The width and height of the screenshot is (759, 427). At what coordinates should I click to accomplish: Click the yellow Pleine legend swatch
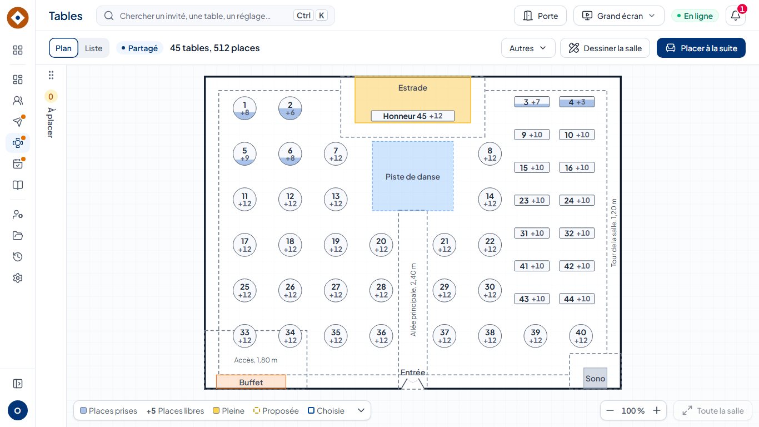click(216, 411)
